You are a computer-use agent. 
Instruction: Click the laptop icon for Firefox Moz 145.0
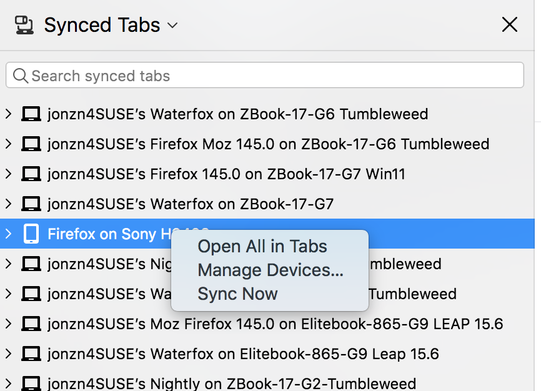(31, 144)
